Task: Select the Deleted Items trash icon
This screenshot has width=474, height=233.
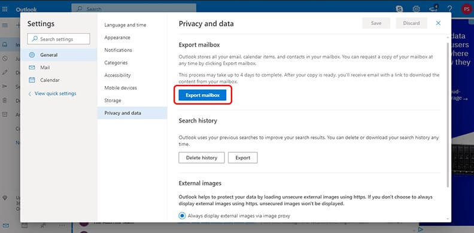Action: [5, 100]
